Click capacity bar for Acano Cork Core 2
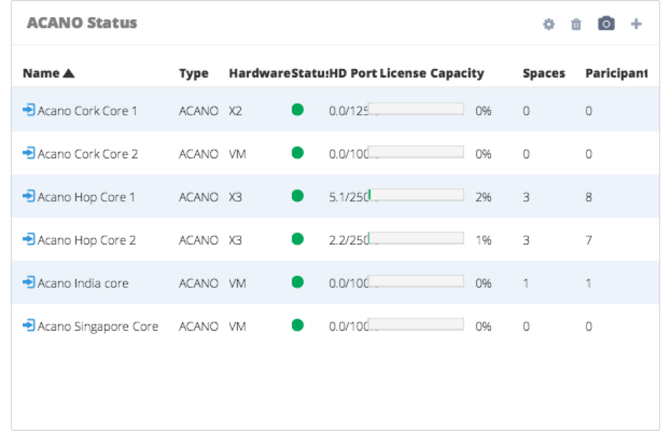The image size is (671, 431). tap(416, 152)
